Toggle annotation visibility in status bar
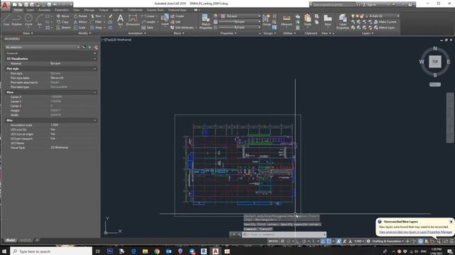455x255 pixels. pyautogui.click(x=338, y=241)
